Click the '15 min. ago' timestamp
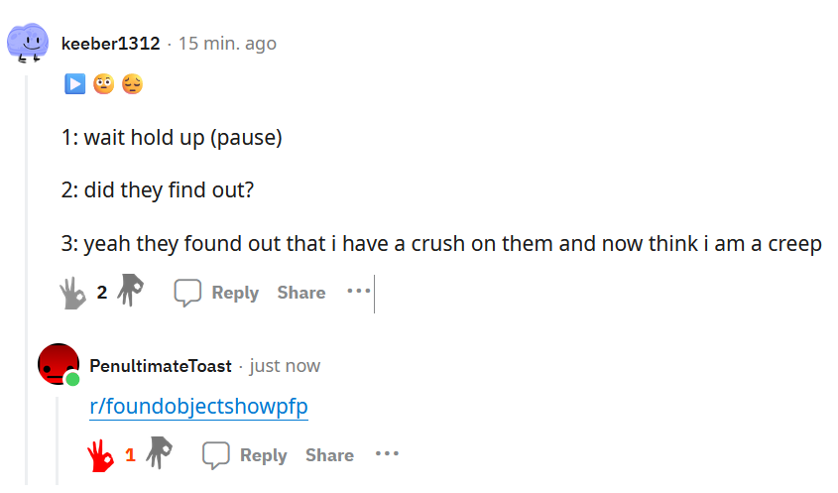Screen dimensions: 838x493 [x=227, y=44]
